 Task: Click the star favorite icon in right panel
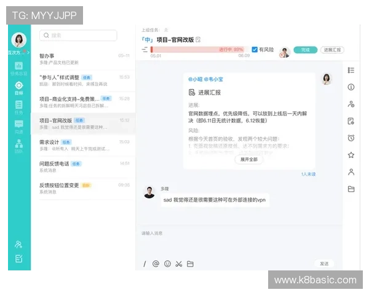351,155
